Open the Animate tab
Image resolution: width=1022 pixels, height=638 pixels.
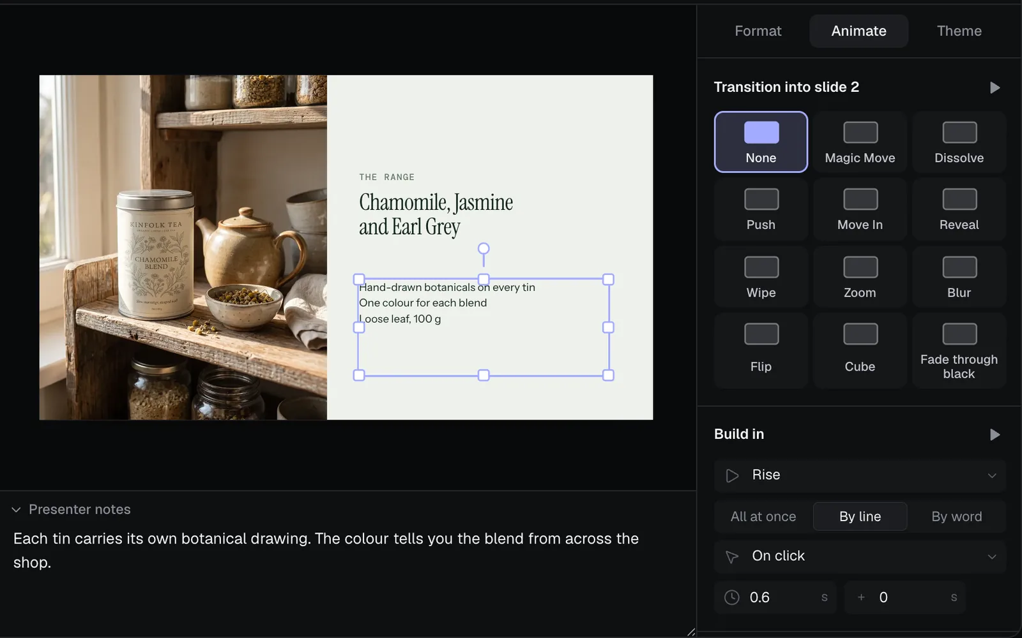point(858,31)
